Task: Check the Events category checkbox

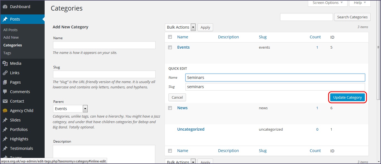Action: (x=170, y=48)
